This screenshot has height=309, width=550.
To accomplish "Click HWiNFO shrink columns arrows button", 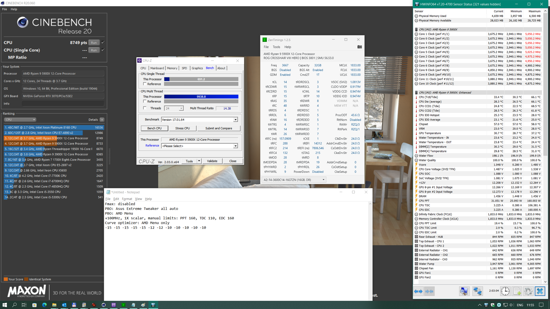I will click(429, 291).
